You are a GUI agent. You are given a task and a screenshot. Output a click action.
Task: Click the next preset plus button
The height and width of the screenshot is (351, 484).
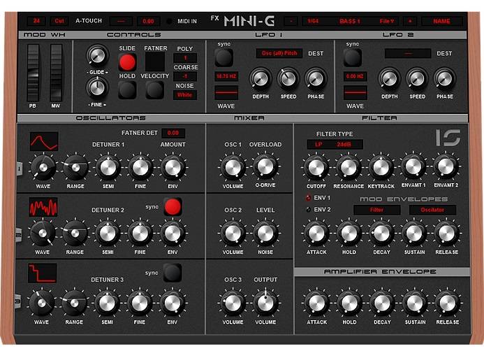(409, 21)
